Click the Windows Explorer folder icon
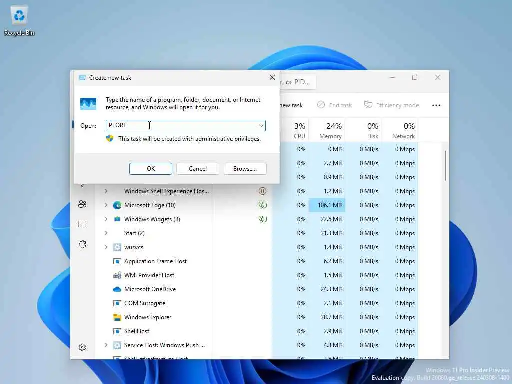 click(117, 317)
